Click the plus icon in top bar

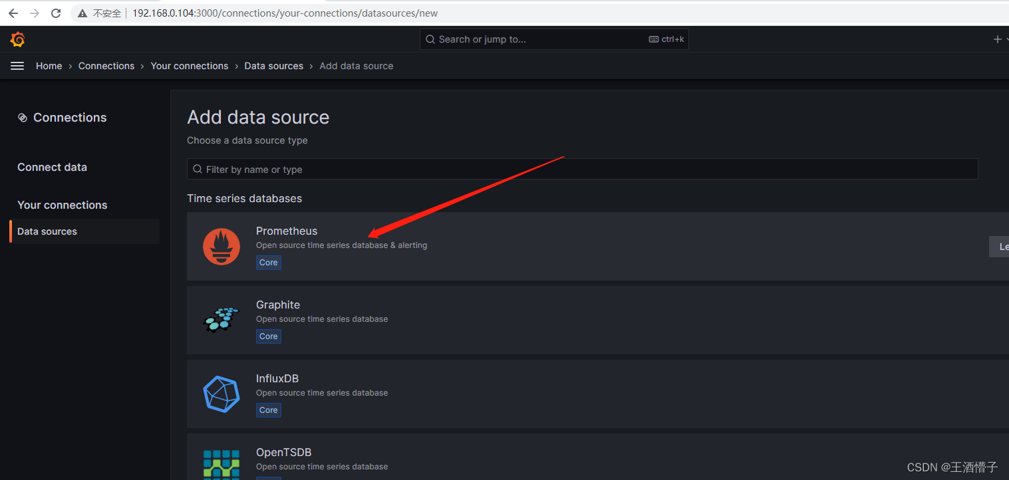tap(997, 39)
